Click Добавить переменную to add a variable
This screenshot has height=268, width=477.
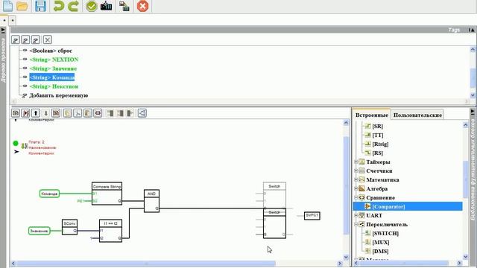58,95
